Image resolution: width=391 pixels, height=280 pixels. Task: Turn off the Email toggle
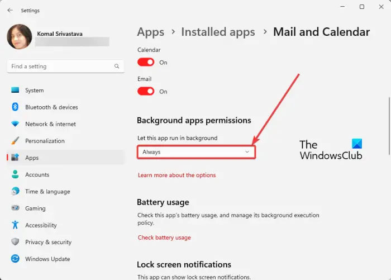point(146,91)
